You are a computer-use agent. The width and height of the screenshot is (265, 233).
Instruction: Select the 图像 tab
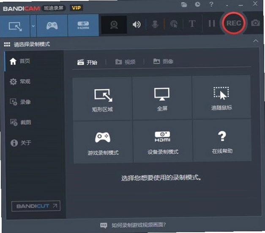click(x=163, y=61)
